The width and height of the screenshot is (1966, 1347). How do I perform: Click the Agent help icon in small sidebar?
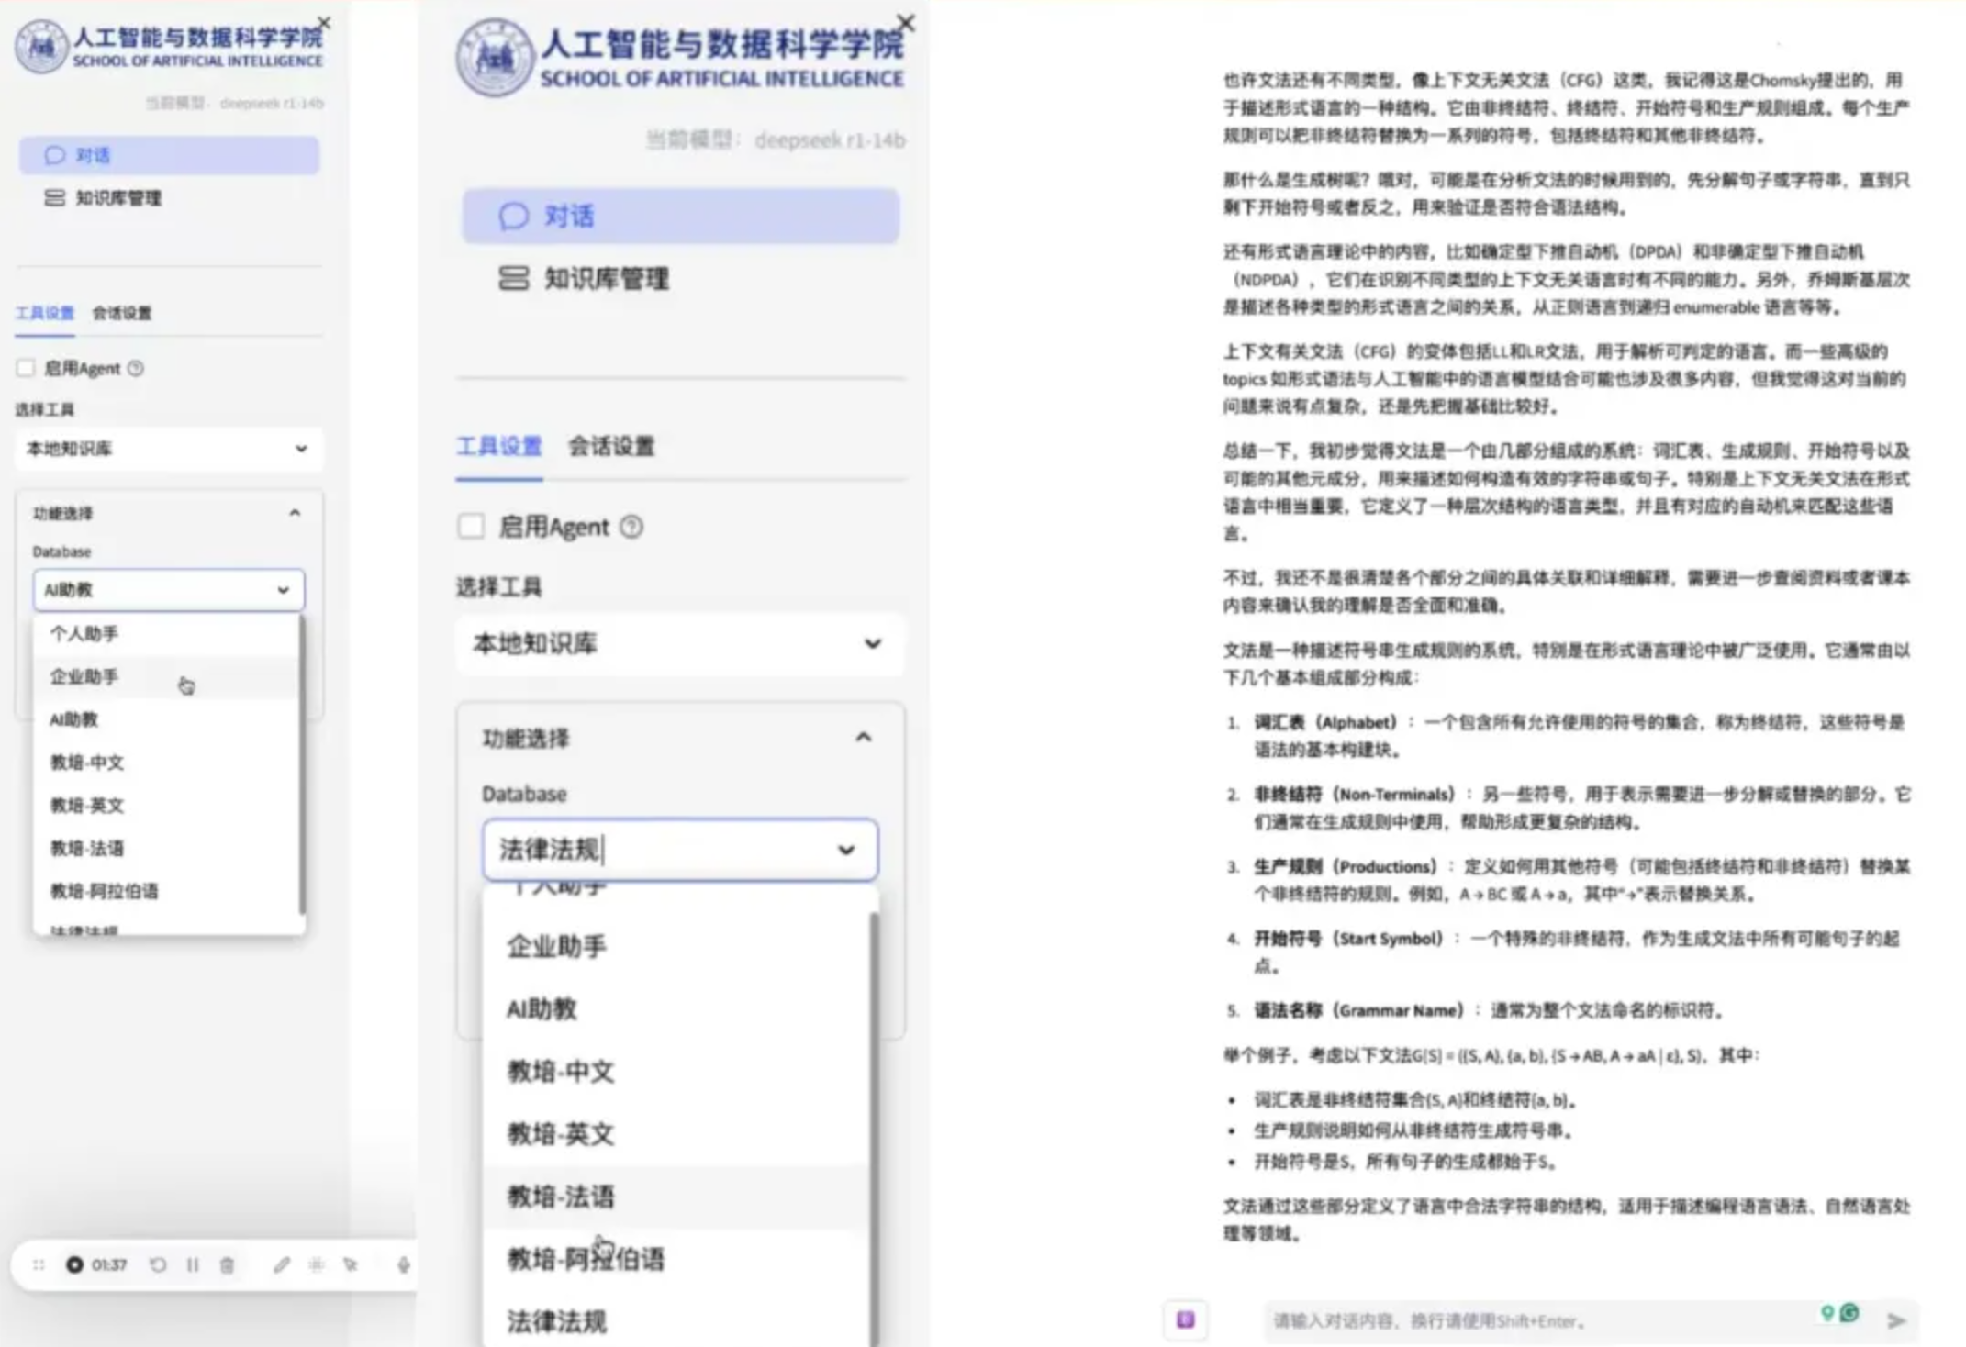(136, 368)
